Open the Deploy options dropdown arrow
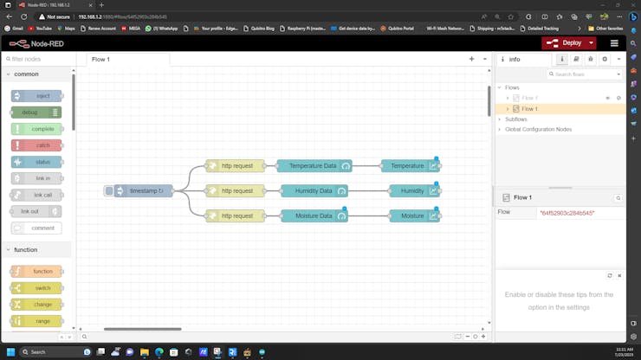641x360 pixels. (x=592, y=43)
